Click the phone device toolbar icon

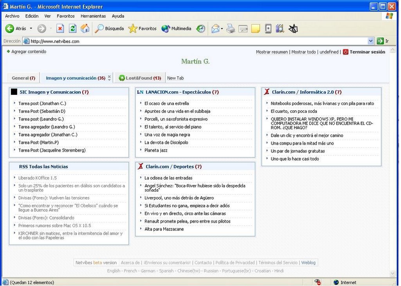[x=268, y=29]
